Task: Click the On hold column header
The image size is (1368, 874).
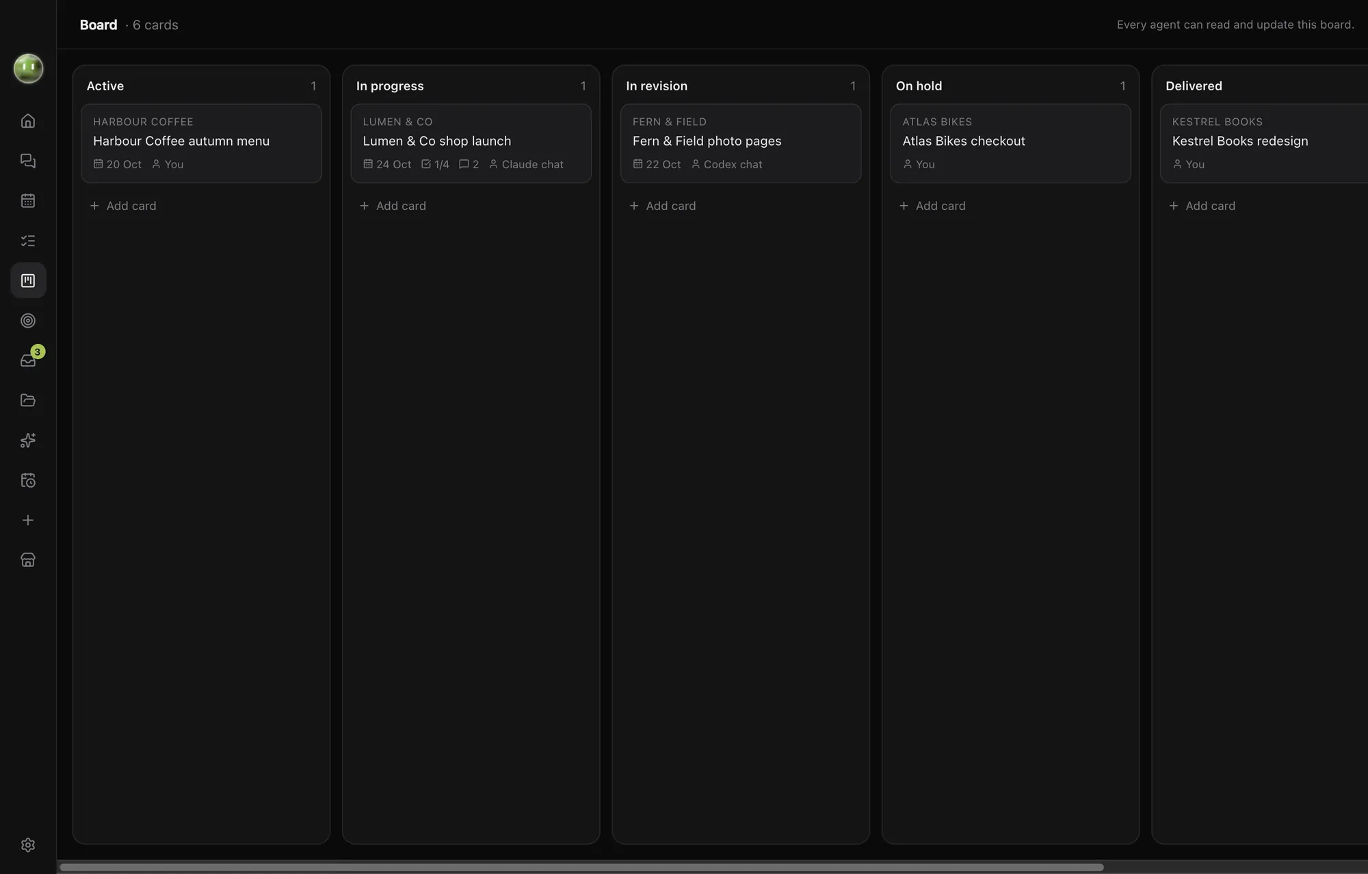Action: pos(919,86)
